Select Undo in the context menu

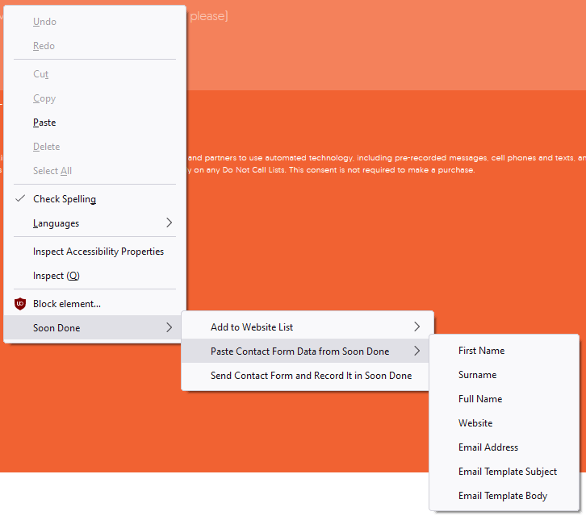pos(95,22)
